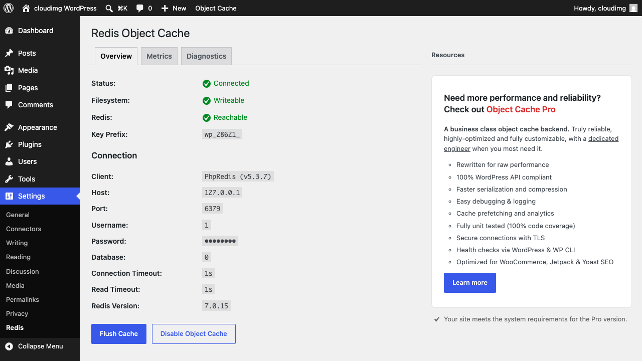Click the checkmark beside system requirements note

coord(437,319)
